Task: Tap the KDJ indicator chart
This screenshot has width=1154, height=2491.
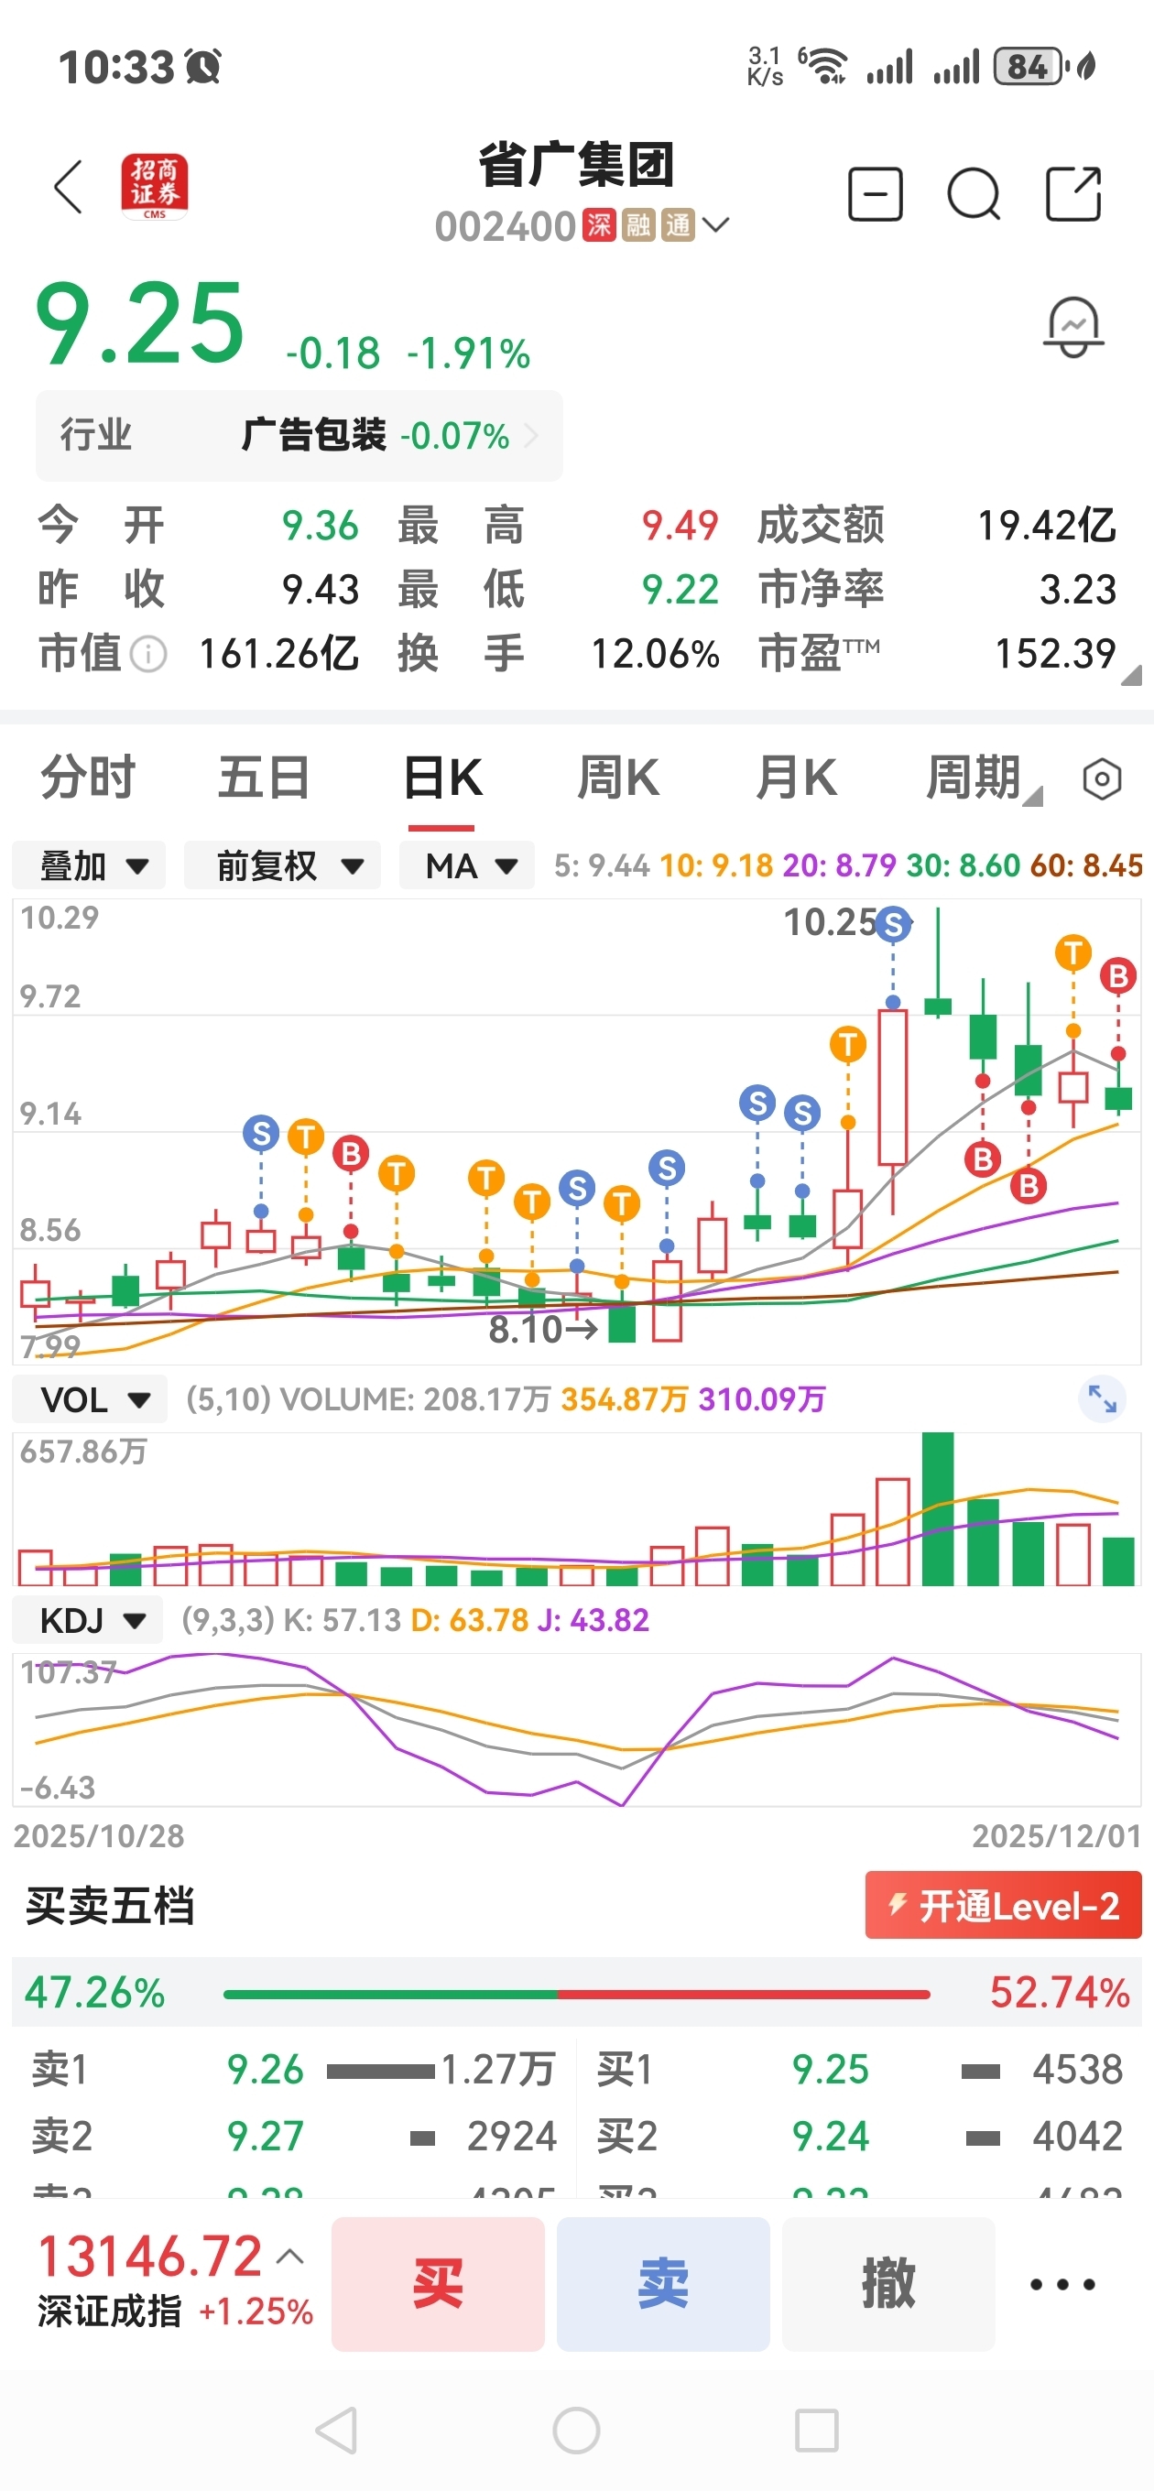Action: (576, 1729)
